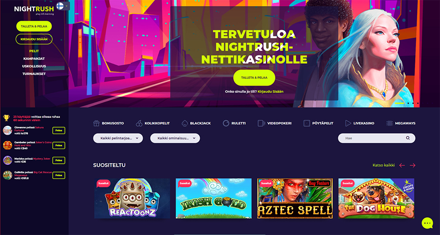Open the Turnaukset menu item
Viewport: 440px width, 235px height.
click(x=34, y=74)
